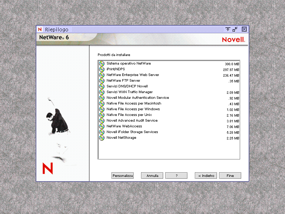Open the Personalizza options
The width and height of the screenshot is (285, 214).
click(123, 175)
